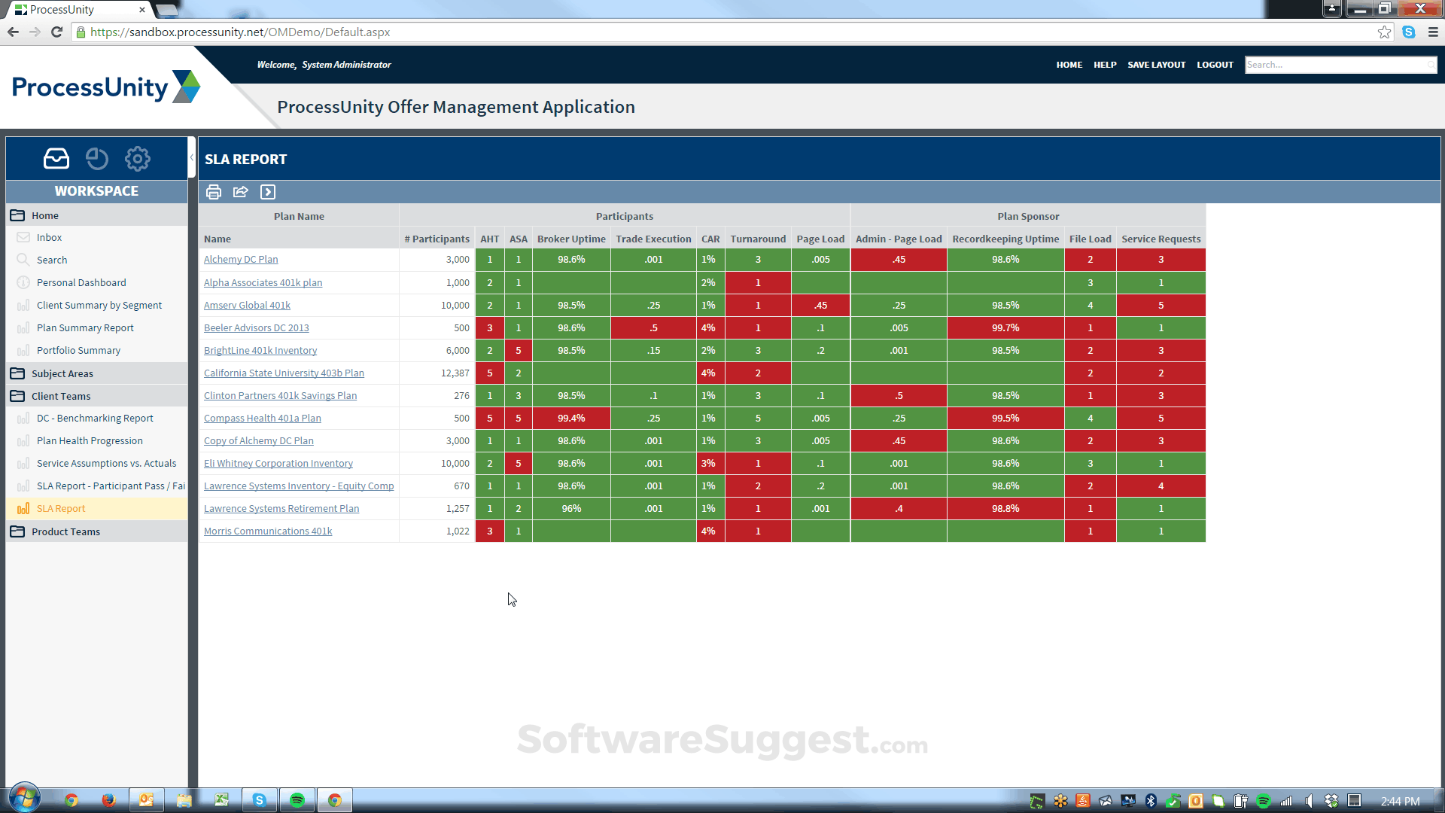Image resolution: width=1445 pixels, height=813 pixels.
Task: Collapse the sidebar with the panel arrow
Action: point(192,157)
